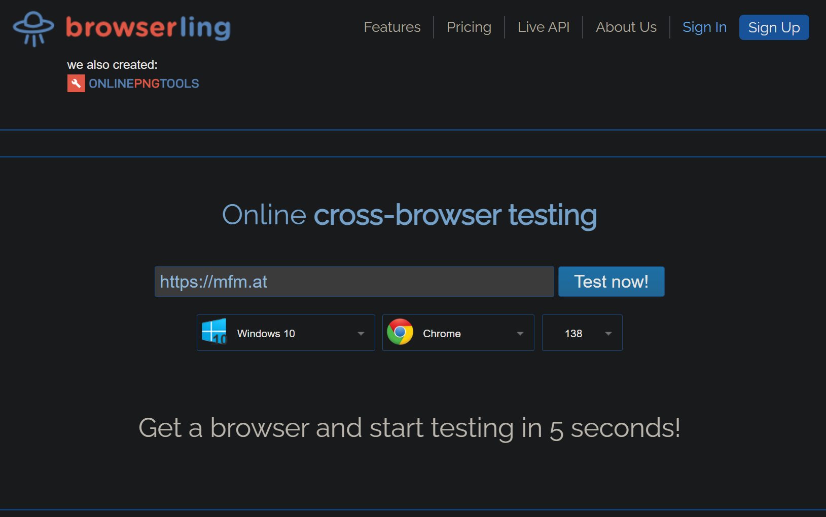Click the Chrome label in browser selector
This screenshot has width=826, height=517.
click(442, 333)
